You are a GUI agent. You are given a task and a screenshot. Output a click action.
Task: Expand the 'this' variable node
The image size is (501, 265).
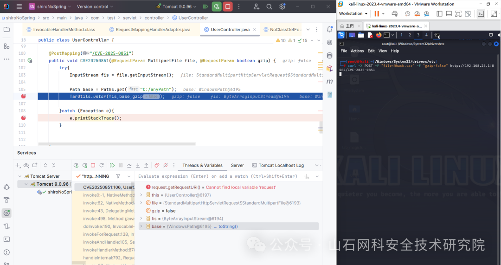(x=141, y=195)
